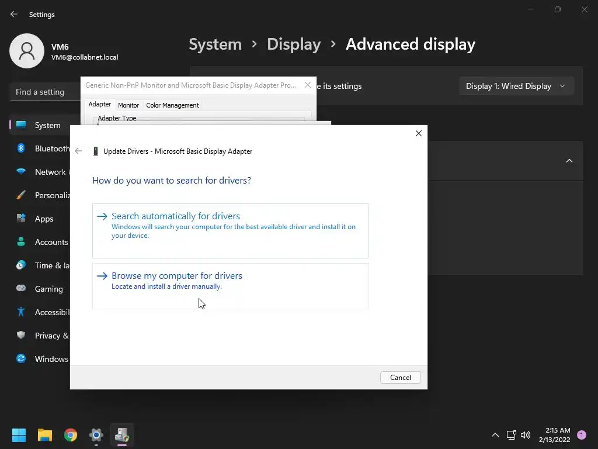
Task: Open Apps in Settings sidebar
Action: pos(40,219)
